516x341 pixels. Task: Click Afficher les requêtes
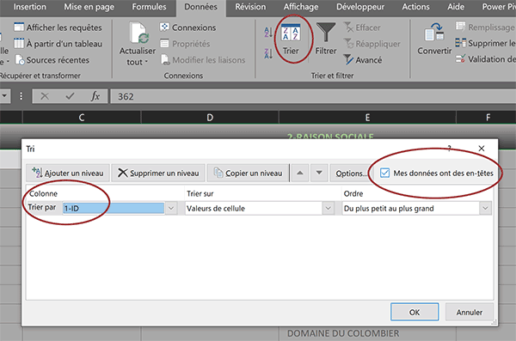tap(58, 27)
